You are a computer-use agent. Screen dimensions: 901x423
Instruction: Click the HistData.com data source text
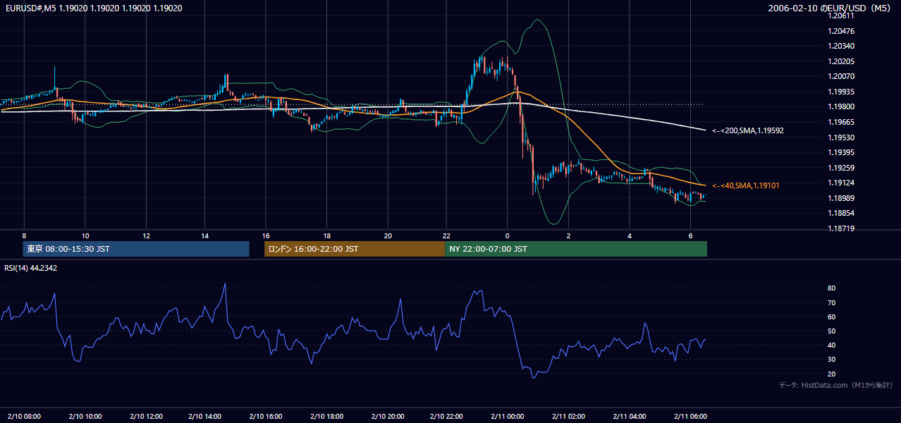(836, 385)
